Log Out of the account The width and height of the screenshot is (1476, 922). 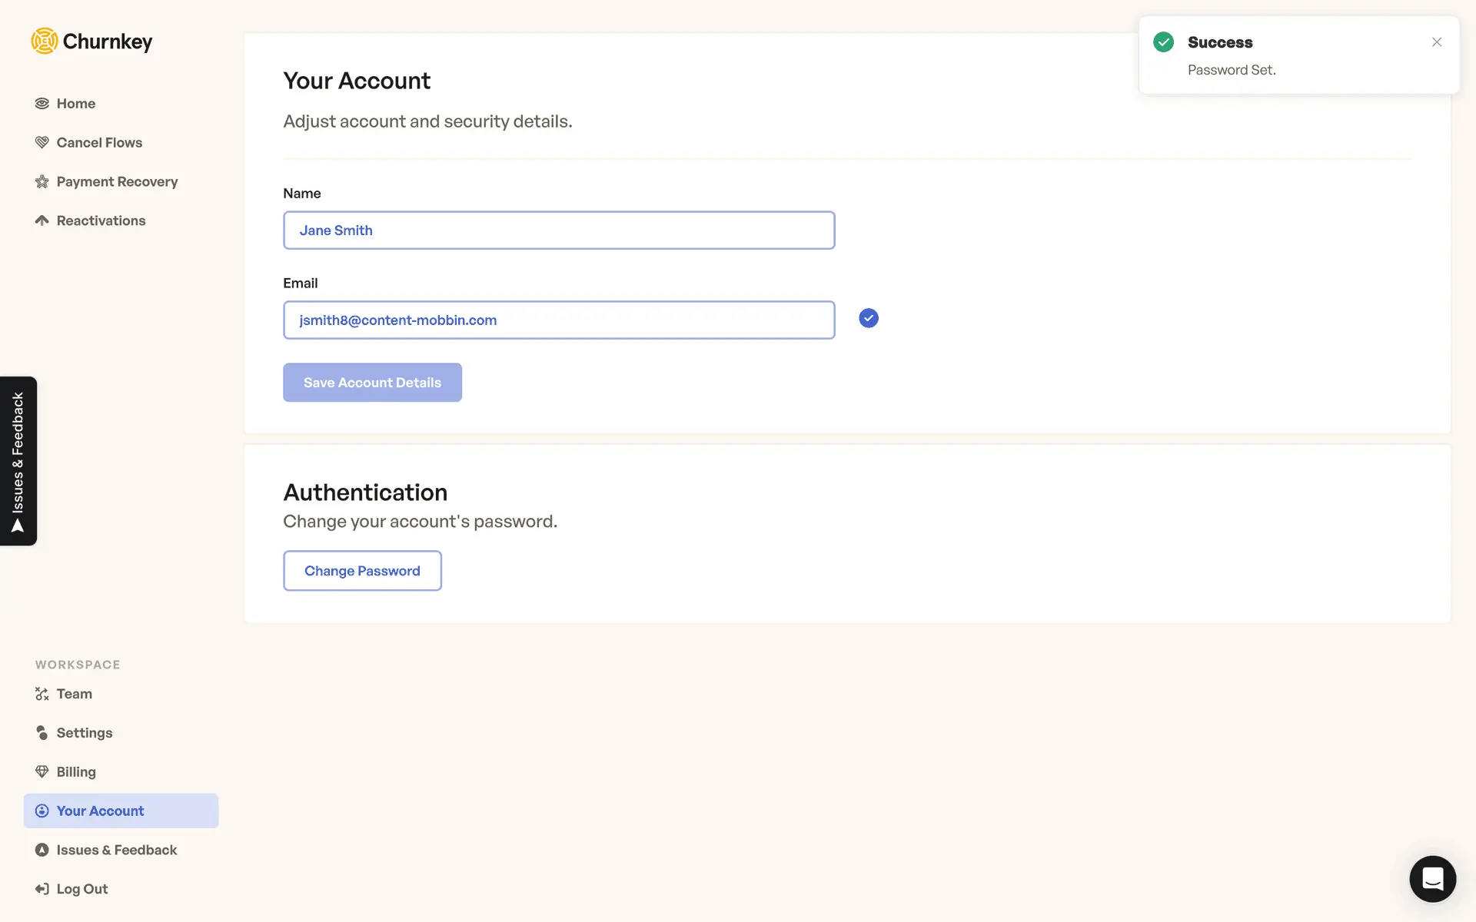[81, 889]
